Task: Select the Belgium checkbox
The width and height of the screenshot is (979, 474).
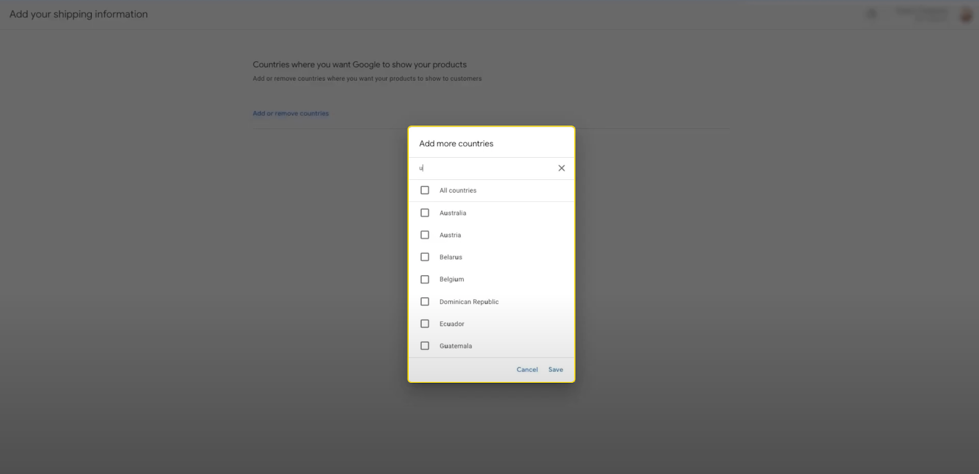Action: coord(425,280)
